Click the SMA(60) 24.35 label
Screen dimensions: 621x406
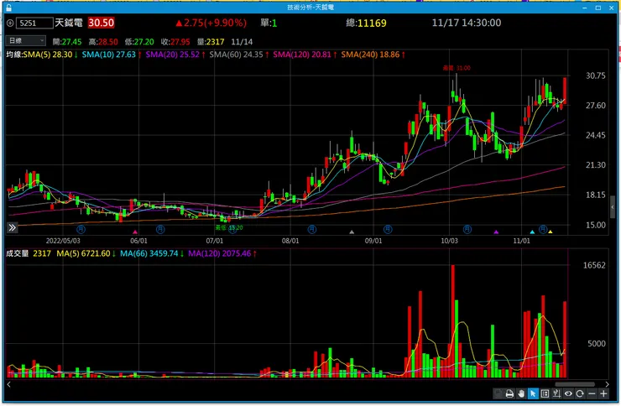(236, 55)
